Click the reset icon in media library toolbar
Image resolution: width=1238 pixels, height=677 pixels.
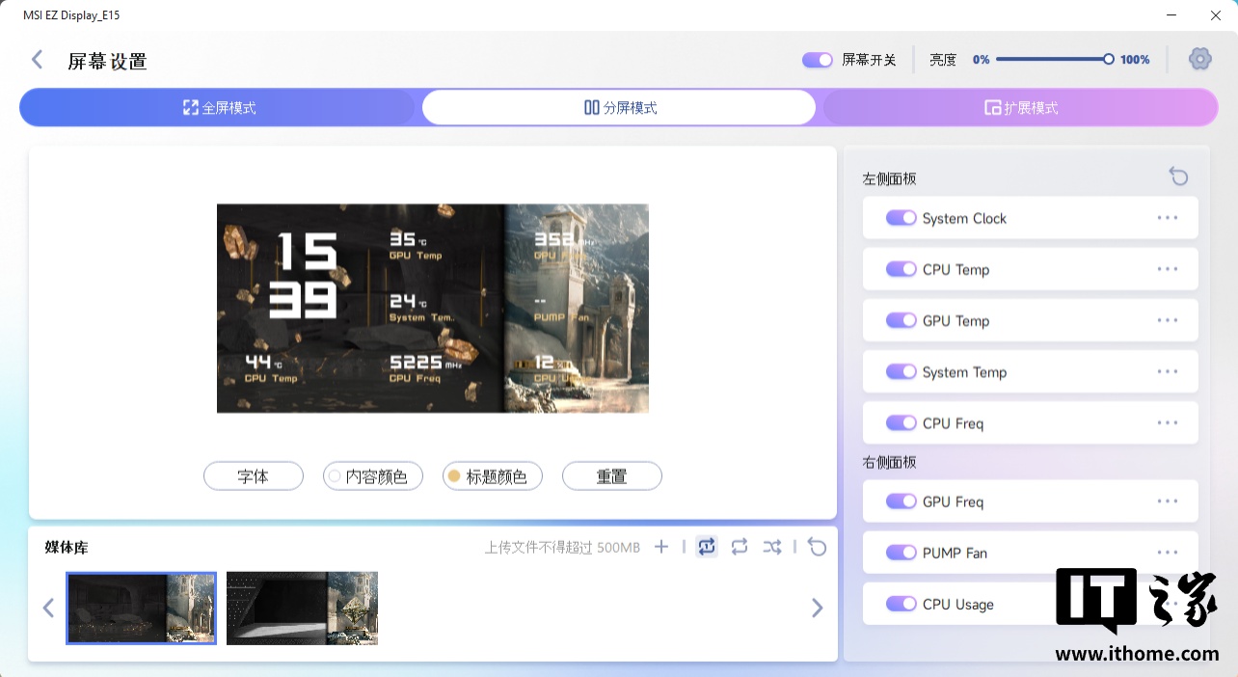(818, 547)
